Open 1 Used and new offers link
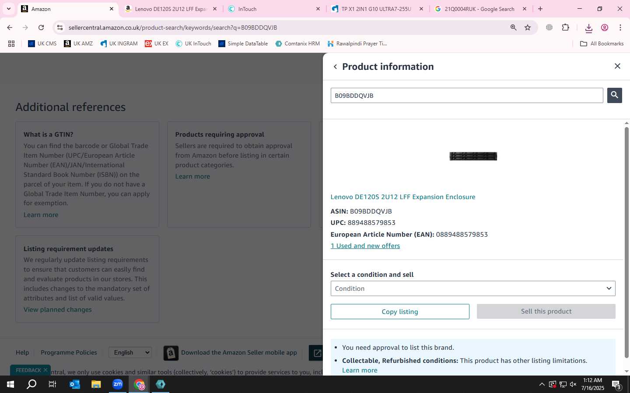 tap(365, 246)
